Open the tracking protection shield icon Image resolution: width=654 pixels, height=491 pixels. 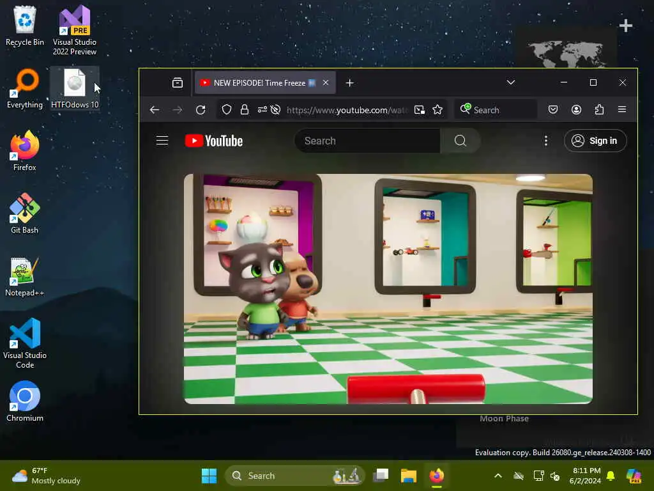[x=227, y=110]
